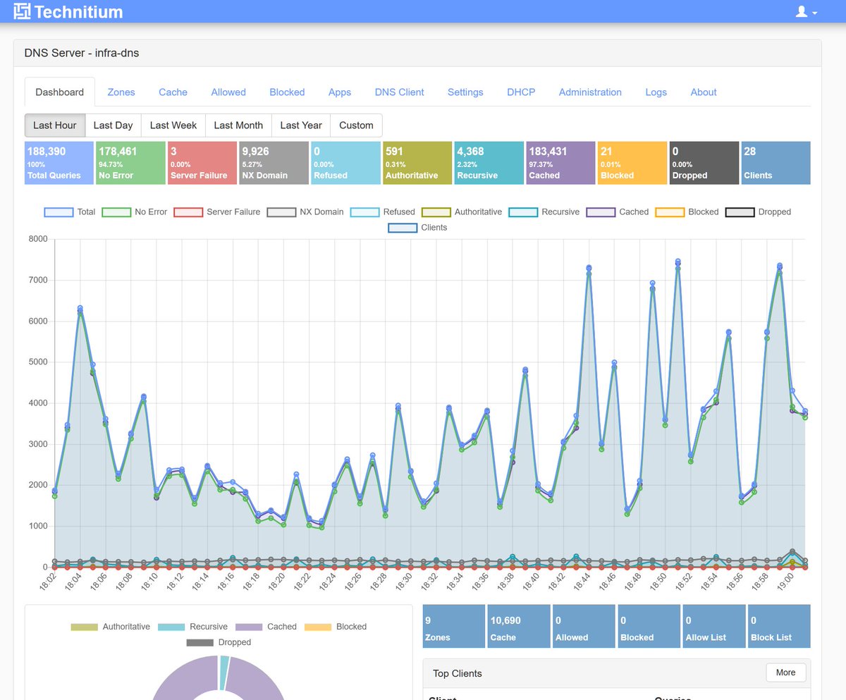Click the Total Queries stat tile
Viewport: 846px width, 700px height.
(59, 163)
